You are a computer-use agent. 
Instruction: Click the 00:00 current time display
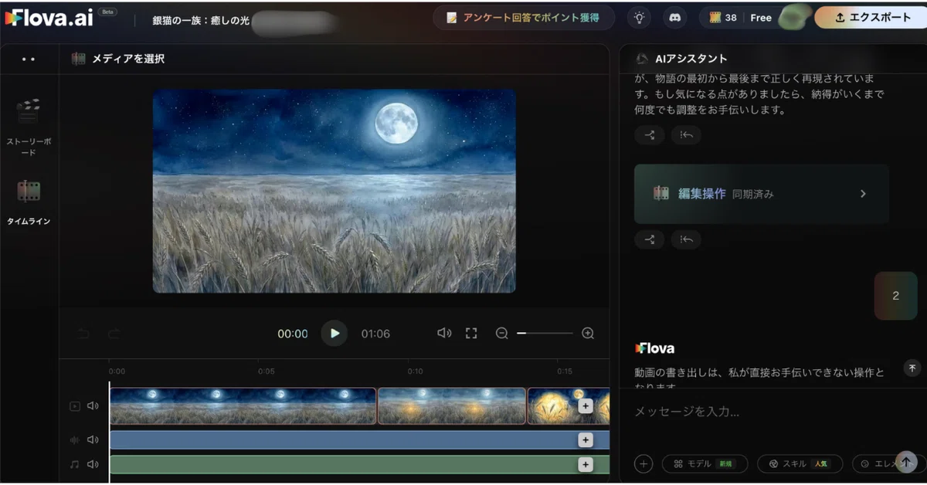coord(293,334)
